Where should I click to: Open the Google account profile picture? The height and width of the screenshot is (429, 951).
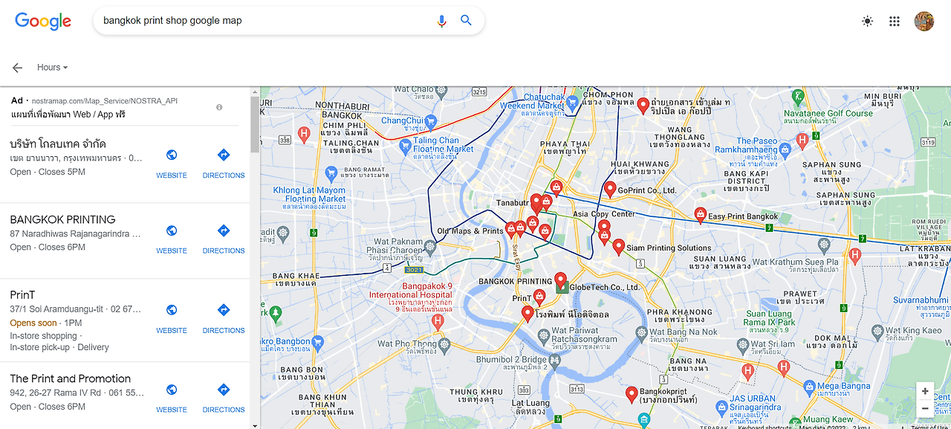pyautogui.click(x=924, y=22)
